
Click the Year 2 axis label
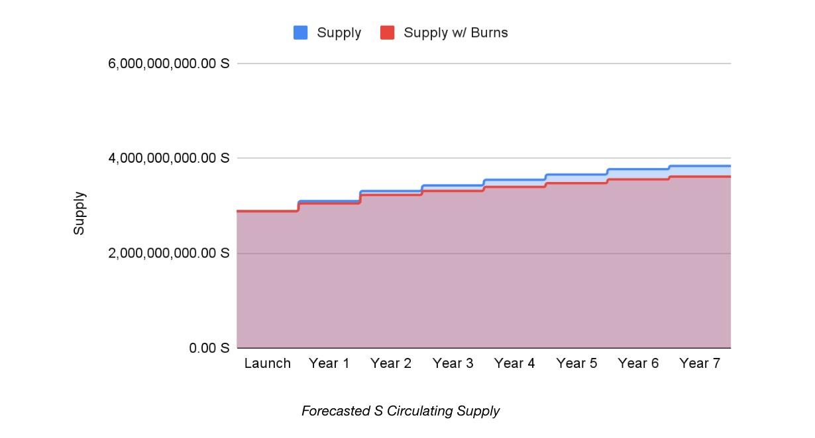[x=391, y=363]
